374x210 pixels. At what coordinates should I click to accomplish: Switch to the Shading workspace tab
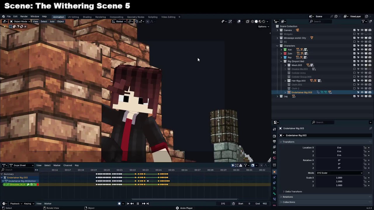click(87, 17)
